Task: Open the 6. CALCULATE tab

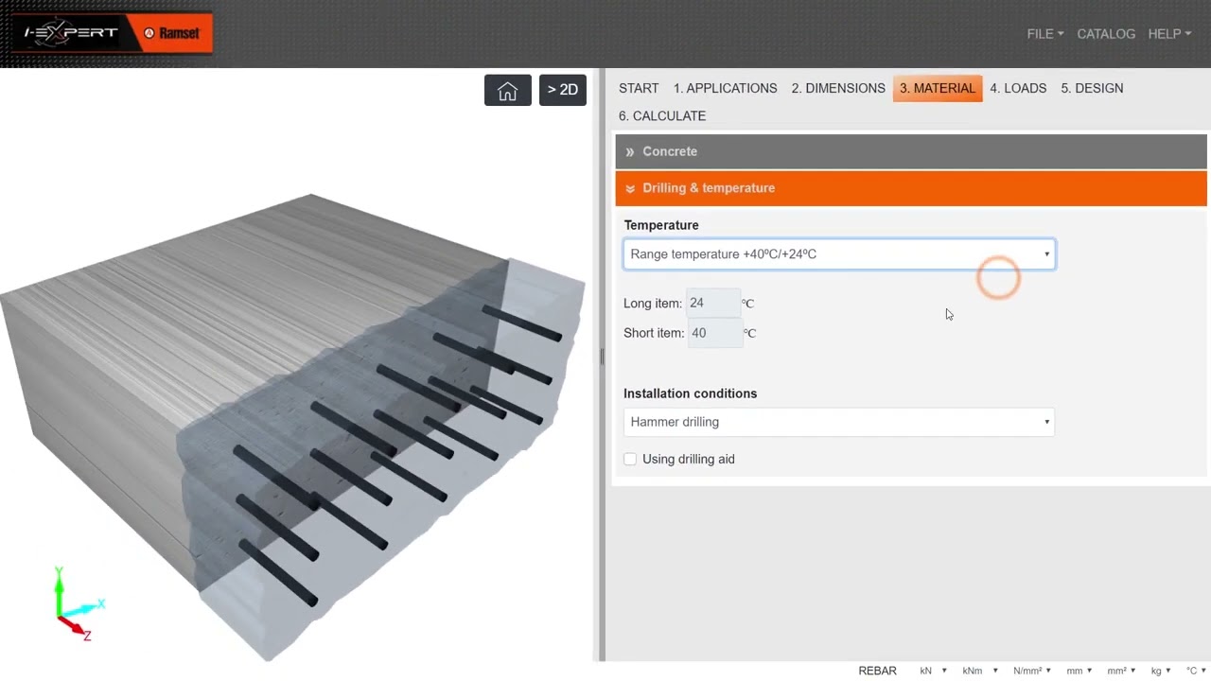Action: click(662, 116)
